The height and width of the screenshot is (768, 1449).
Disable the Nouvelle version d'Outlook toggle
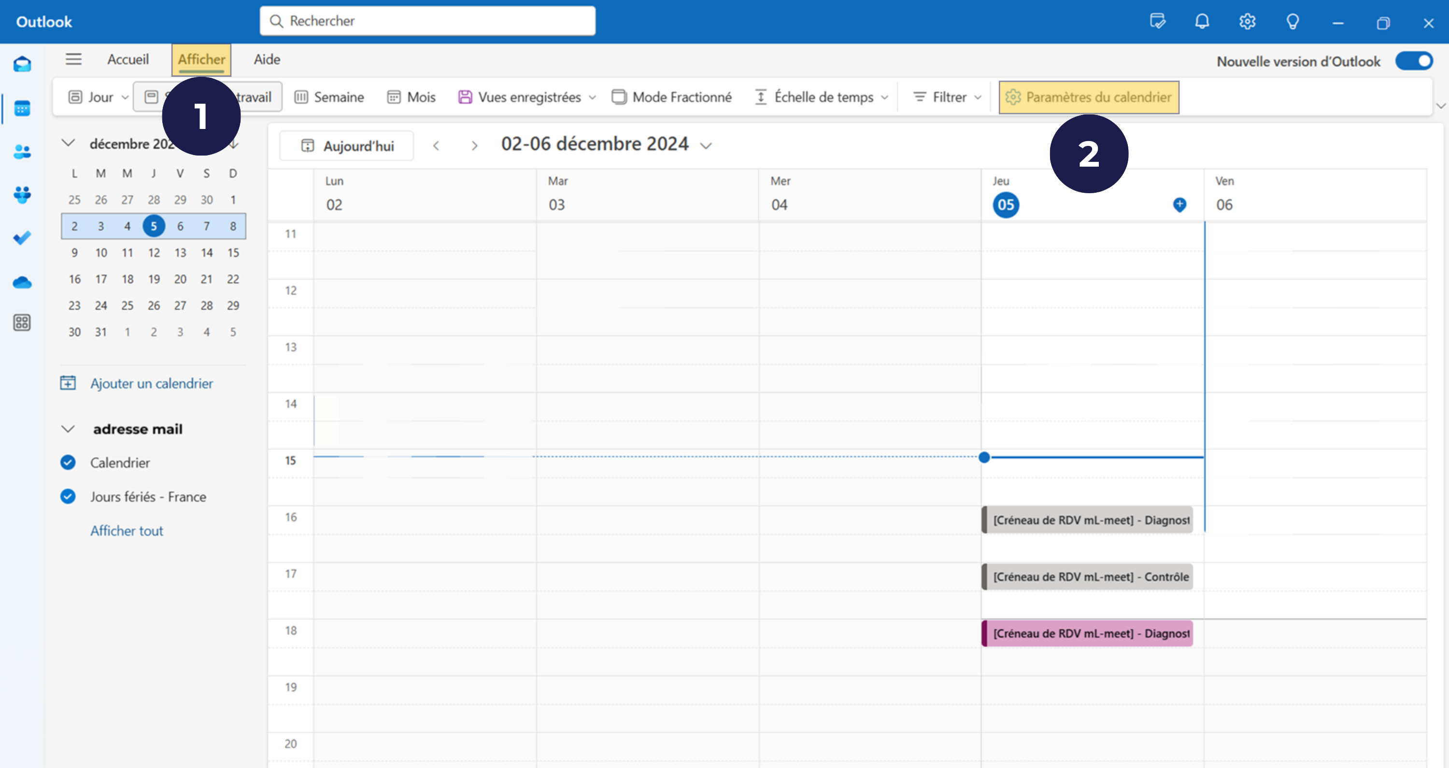point(1414,61)
